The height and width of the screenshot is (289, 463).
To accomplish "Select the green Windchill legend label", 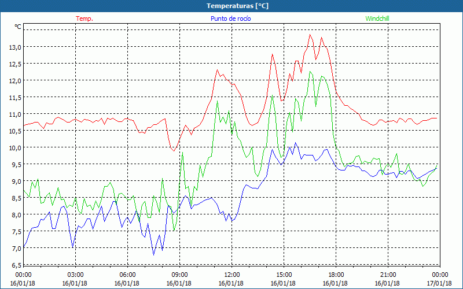I will click(377, 18).
